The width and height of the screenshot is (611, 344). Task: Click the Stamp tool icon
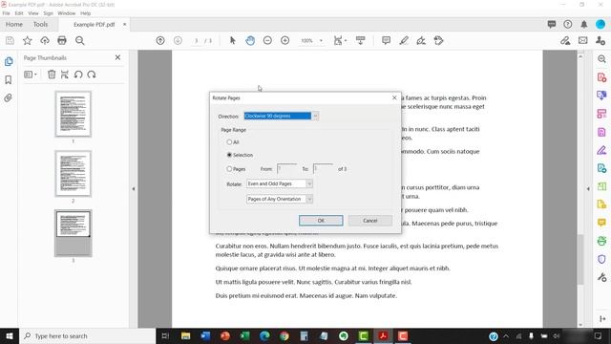[x=439, y=40]
